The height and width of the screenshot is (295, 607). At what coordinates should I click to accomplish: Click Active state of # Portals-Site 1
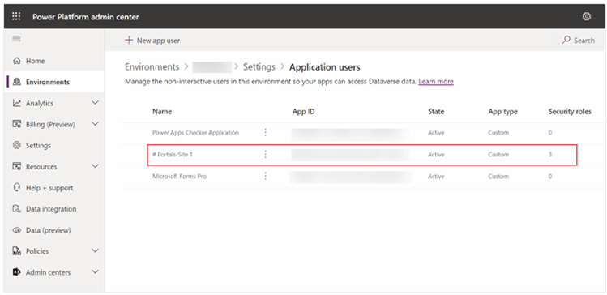pyautogui.click(x=436, y=155)
